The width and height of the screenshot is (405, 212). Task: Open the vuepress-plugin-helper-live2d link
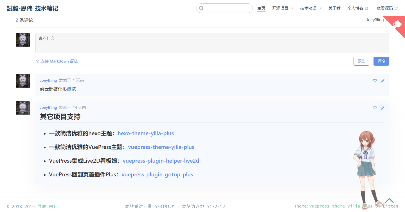coord(161,161)
